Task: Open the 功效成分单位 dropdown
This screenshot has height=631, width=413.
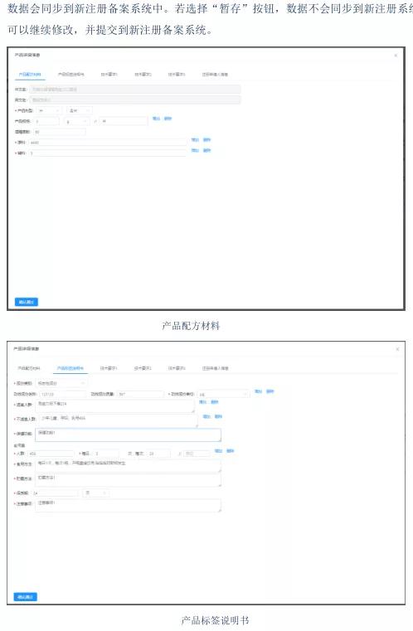Action: (223, 395)
